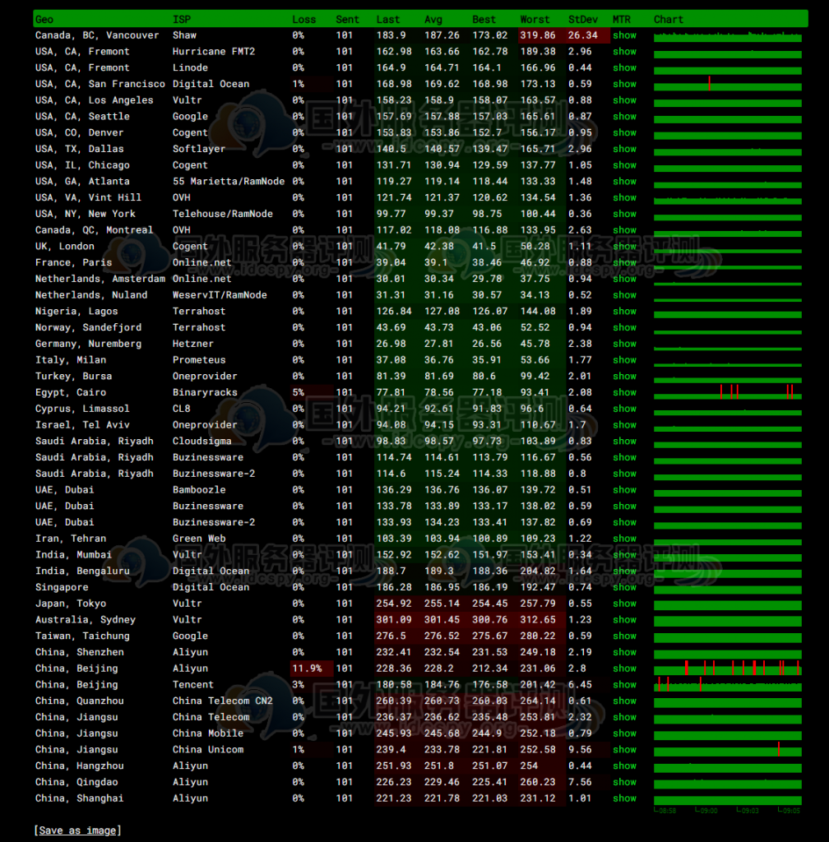Click the latency chart for Beijing Aliyun
Viewport: 829px width, 842px height.
click(x=728, y=669)
